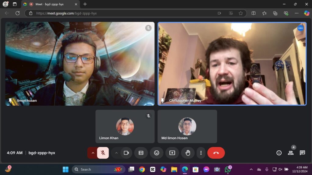
Task: Click the meet.google.com address bar
Action: 122,13
